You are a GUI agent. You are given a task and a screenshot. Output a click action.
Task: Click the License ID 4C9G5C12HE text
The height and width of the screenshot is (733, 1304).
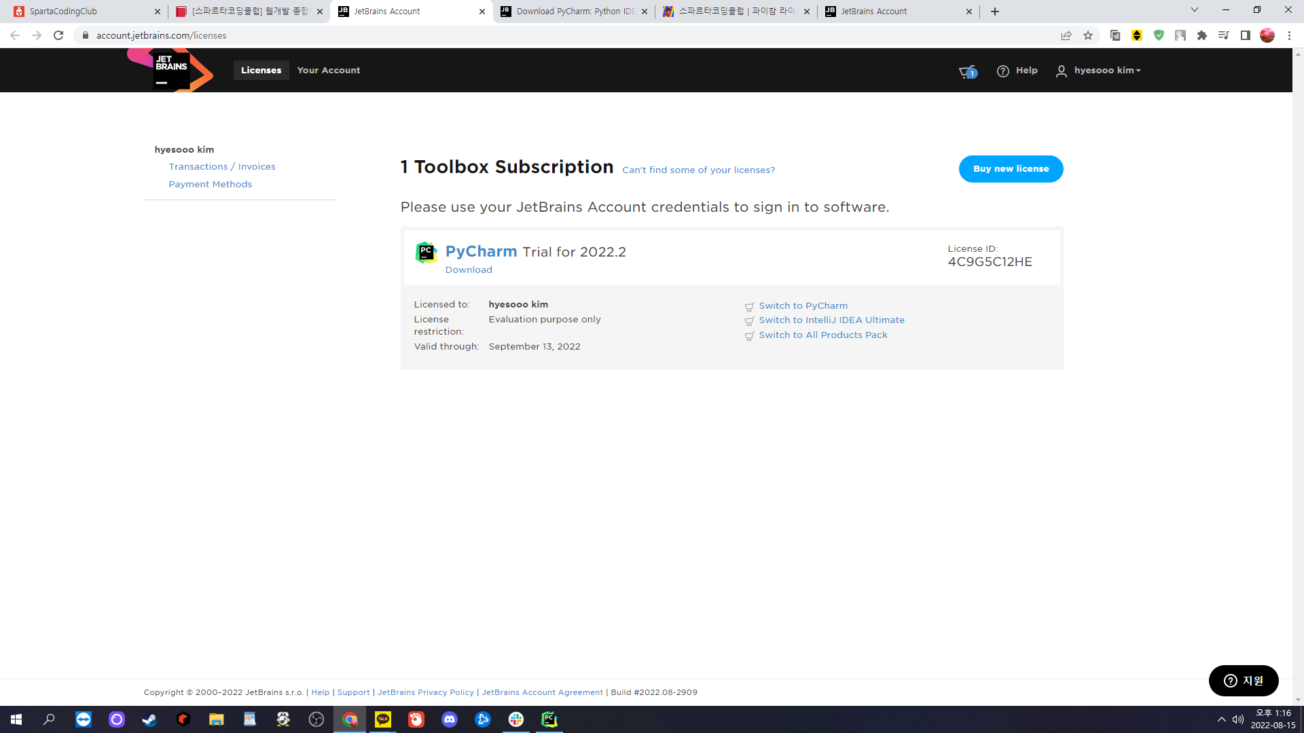tap(990, 262)
